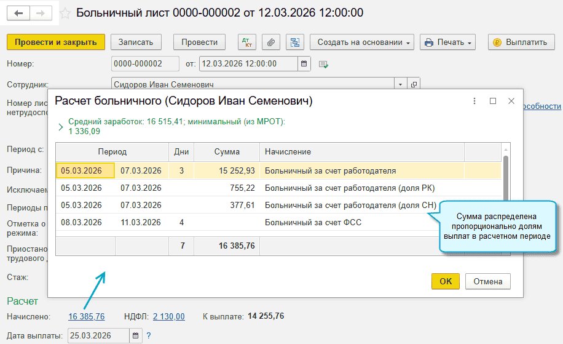
Task: Open dialog's three-dot more menu
Action: 474,101
